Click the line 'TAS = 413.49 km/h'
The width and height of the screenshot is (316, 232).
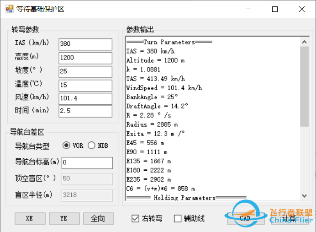pos(156,79)
